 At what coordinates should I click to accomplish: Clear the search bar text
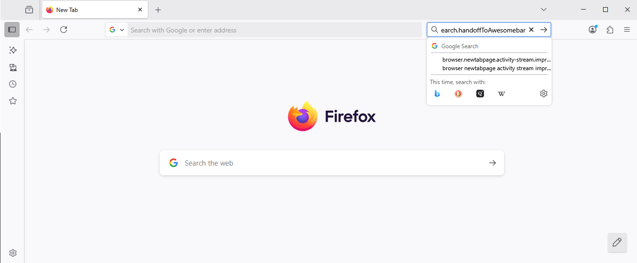[531, 30]
